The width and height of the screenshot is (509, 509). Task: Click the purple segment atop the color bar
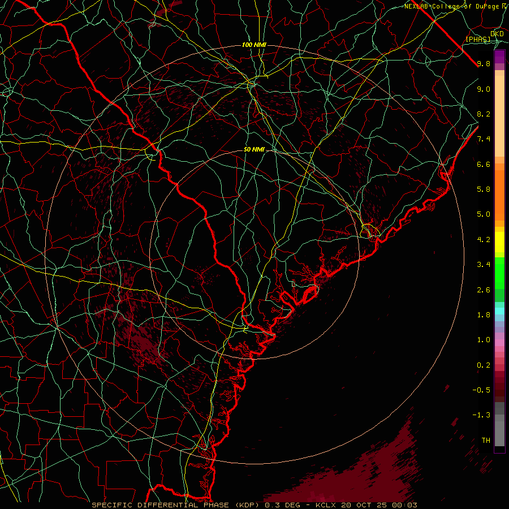click(499, 57)
